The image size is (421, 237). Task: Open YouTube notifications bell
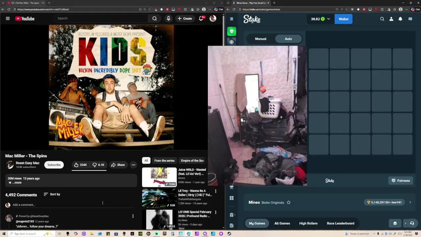[201, 18]
